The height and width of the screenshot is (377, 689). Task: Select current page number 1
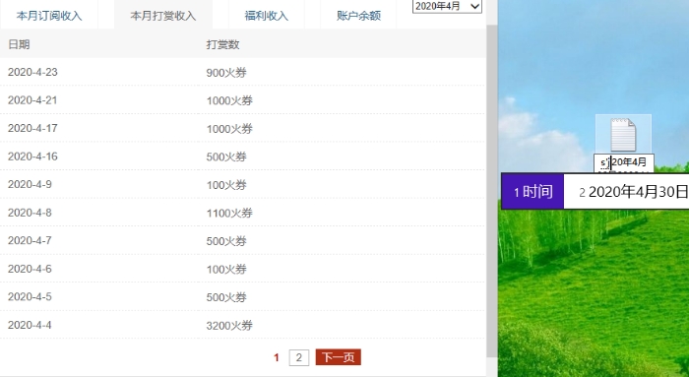coord(277,357)
